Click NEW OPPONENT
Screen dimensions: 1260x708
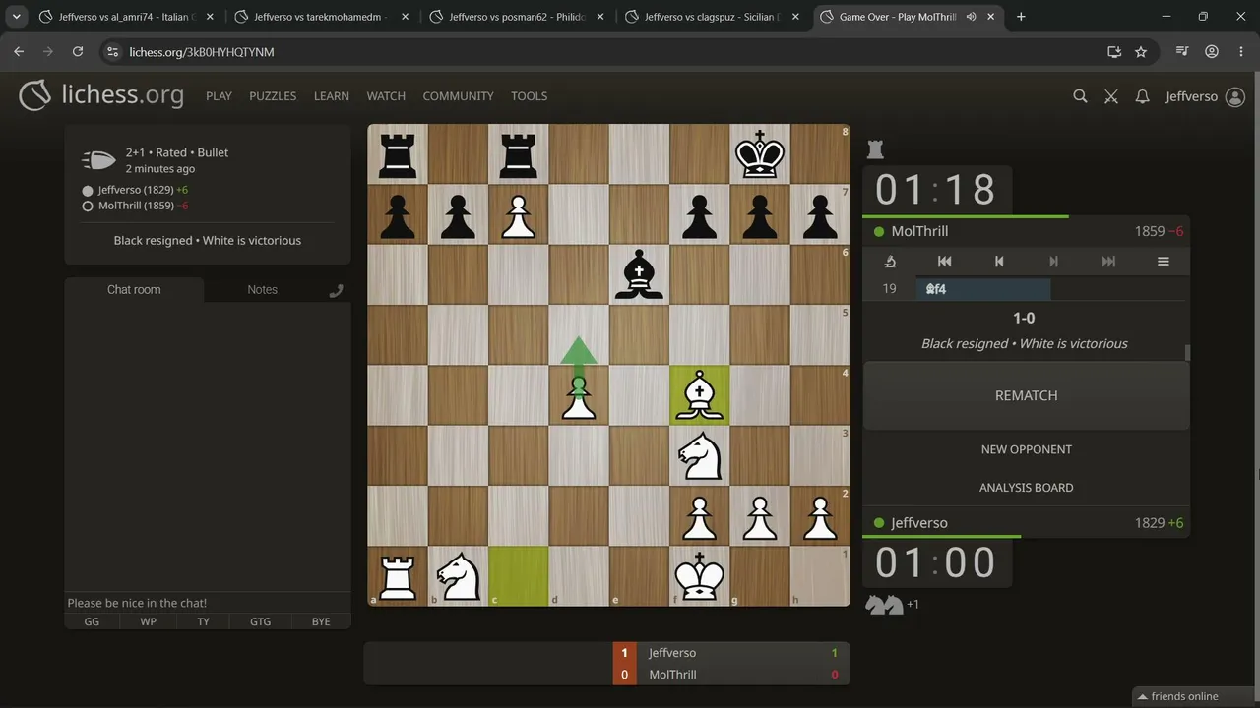coord(1026,449)
